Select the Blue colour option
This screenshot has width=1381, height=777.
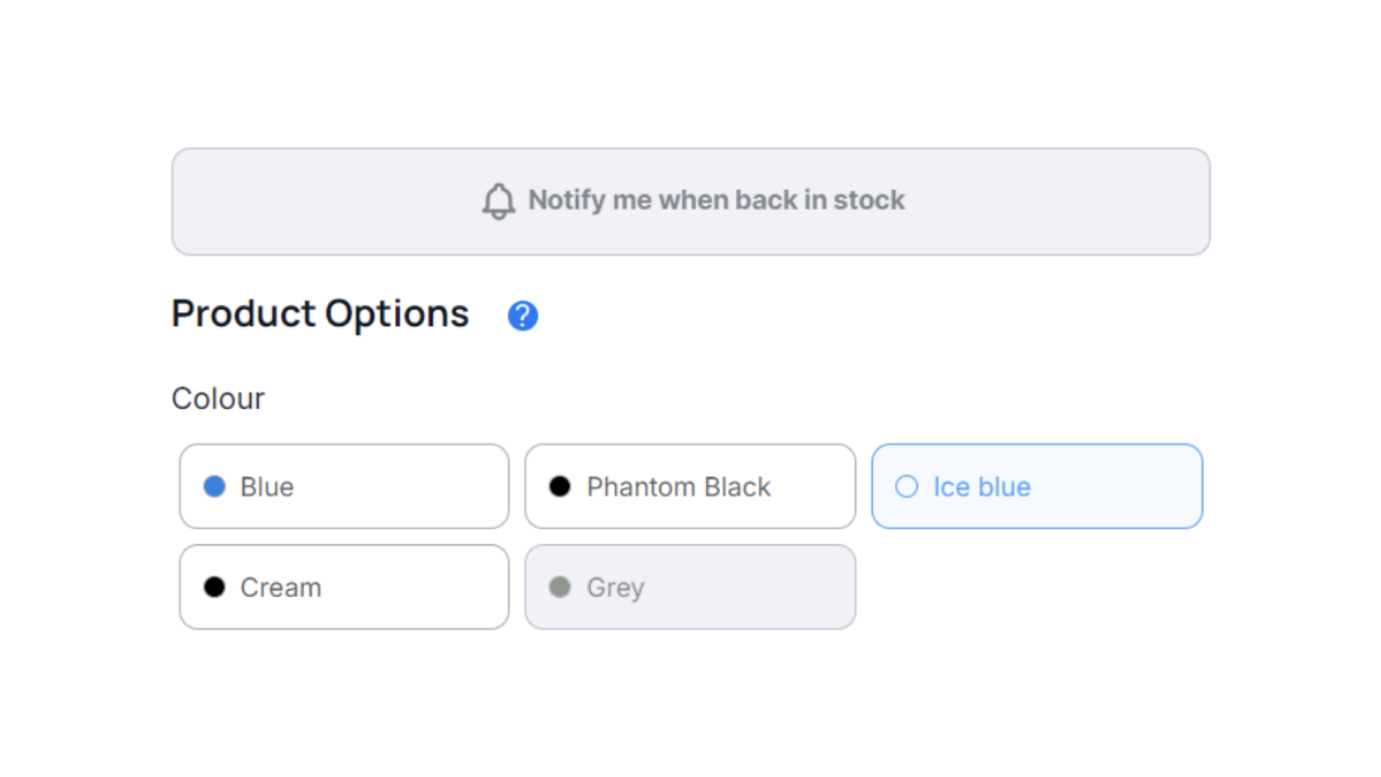click(x=345, y=486)
